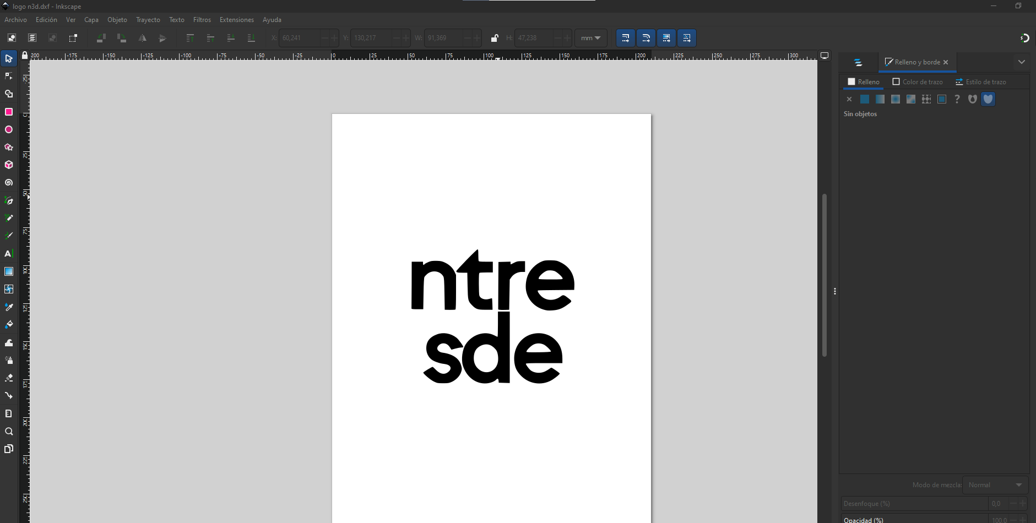Viewport: 1036px width, 523px height.
Task: Switch to the Color de trazo tab
Action: [x=918, y=81]
